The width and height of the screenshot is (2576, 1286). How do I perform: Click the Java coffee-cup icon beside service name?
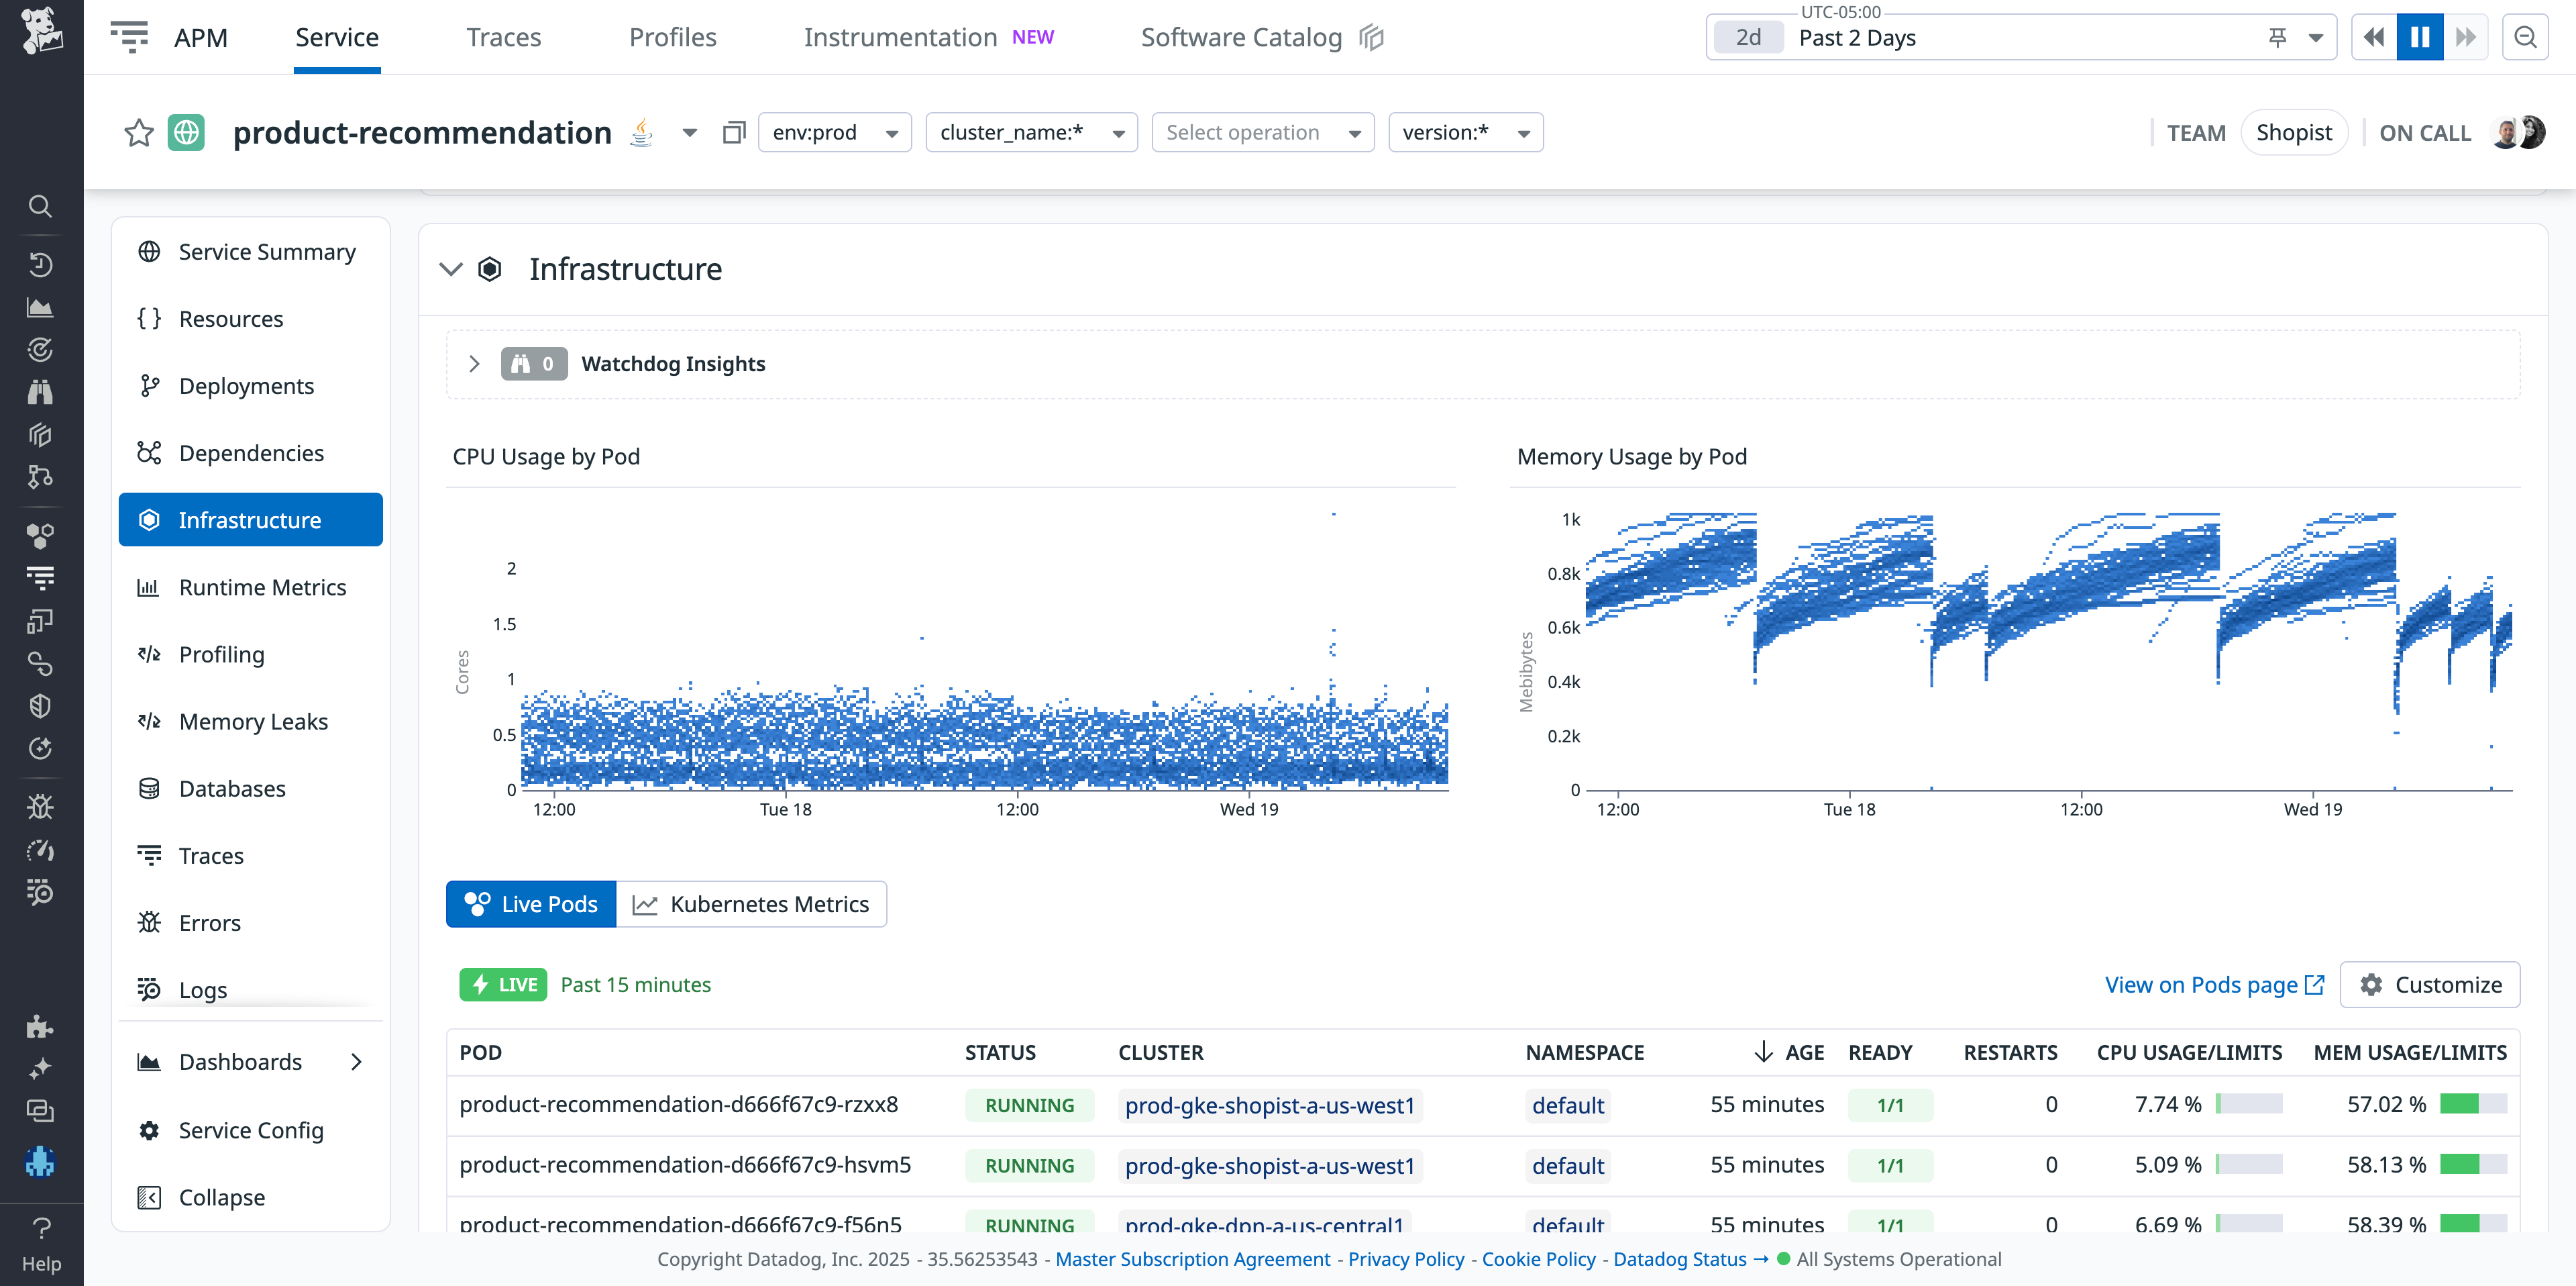coord(640,131)
